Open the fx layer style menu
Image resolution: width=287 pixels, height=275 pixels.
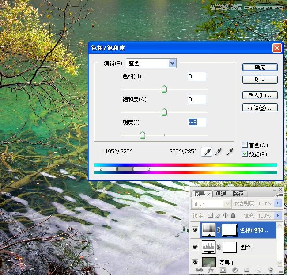(x=211, y=270)
